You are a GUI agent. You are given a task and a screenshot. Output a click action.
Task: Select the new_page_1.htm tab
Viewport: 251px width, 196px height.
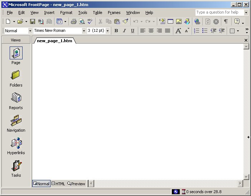[x=54, y=41]
